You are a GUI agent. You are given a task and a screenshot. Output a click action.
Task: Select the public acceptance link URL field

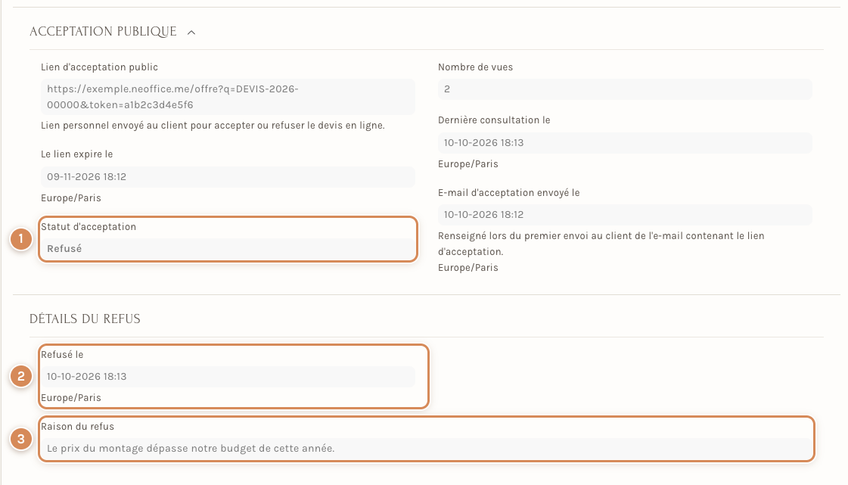tap(228, 97)
